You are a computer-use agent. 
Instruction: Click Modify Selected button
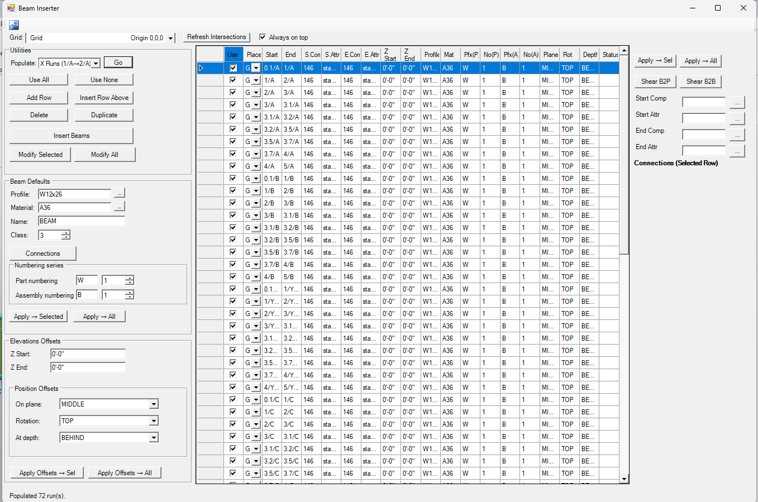tap(41, 155)
